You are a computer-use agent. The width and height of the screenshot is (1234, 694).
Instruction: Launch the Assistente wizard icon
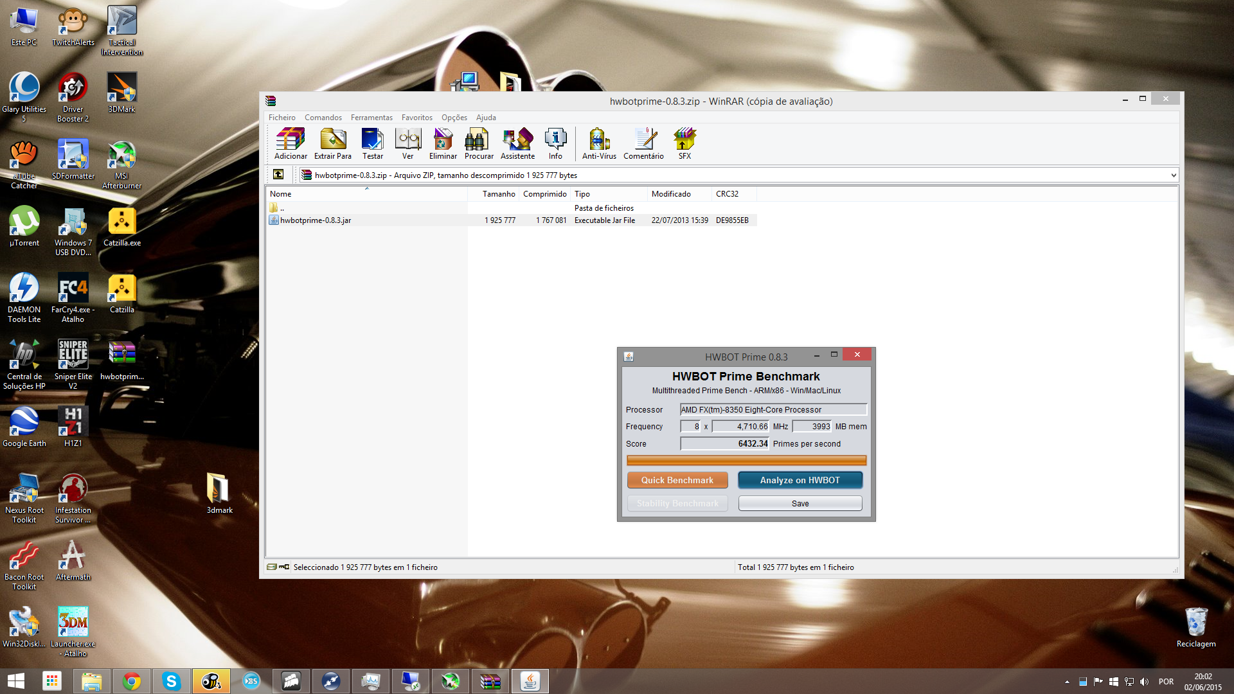point(517,143)
